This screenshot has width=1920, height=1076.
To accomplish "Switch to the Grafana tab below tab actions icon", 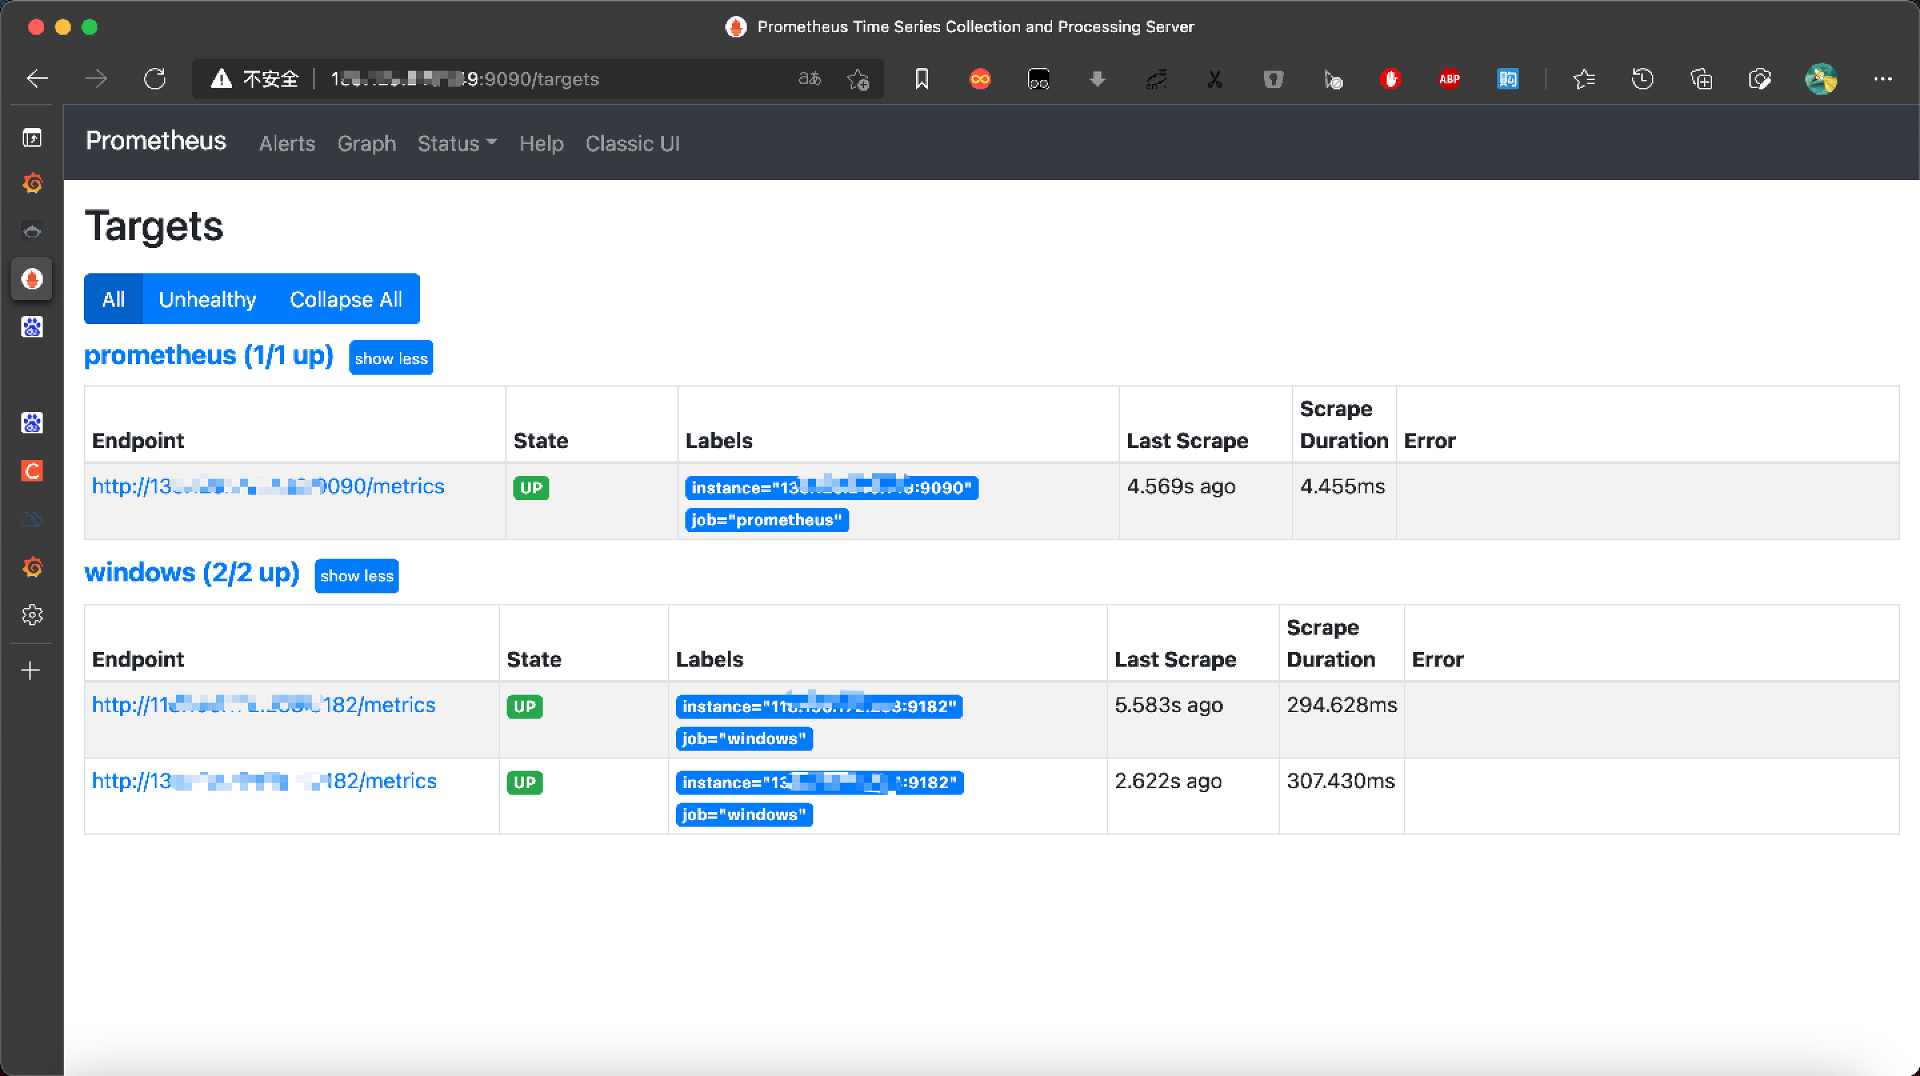I will pyautogui.click(x=32, y=183).
